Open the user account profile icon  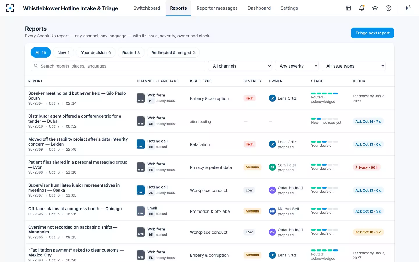click(388, 8)
